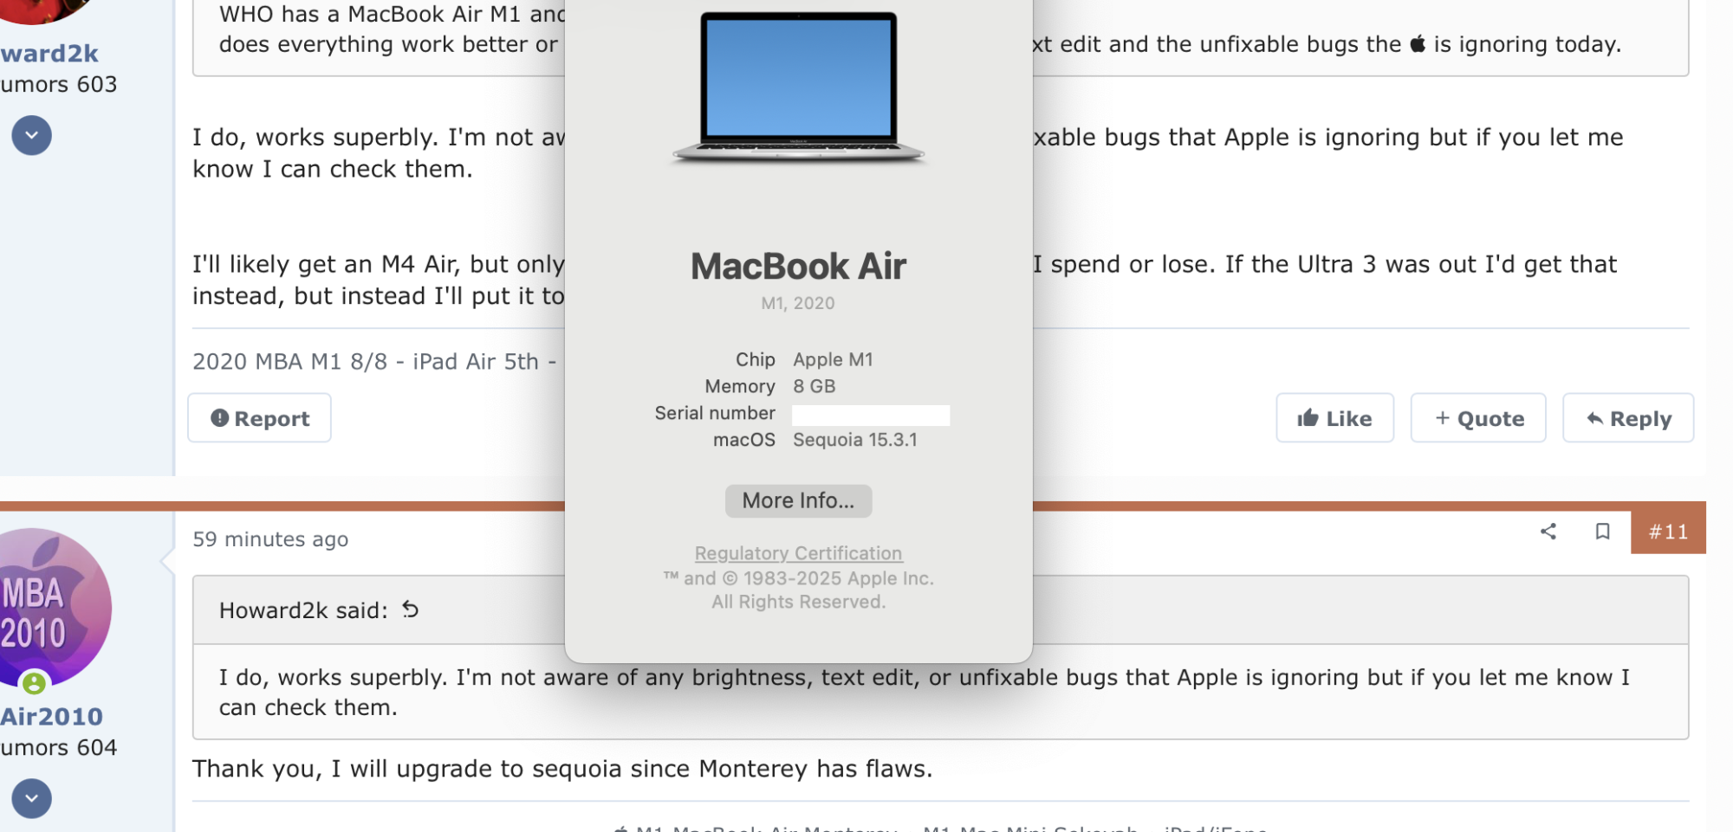Click the '2020 MBA M1 8/8' signature text
The height and width of the screenshot is (832, 1733).
point(290,361)
